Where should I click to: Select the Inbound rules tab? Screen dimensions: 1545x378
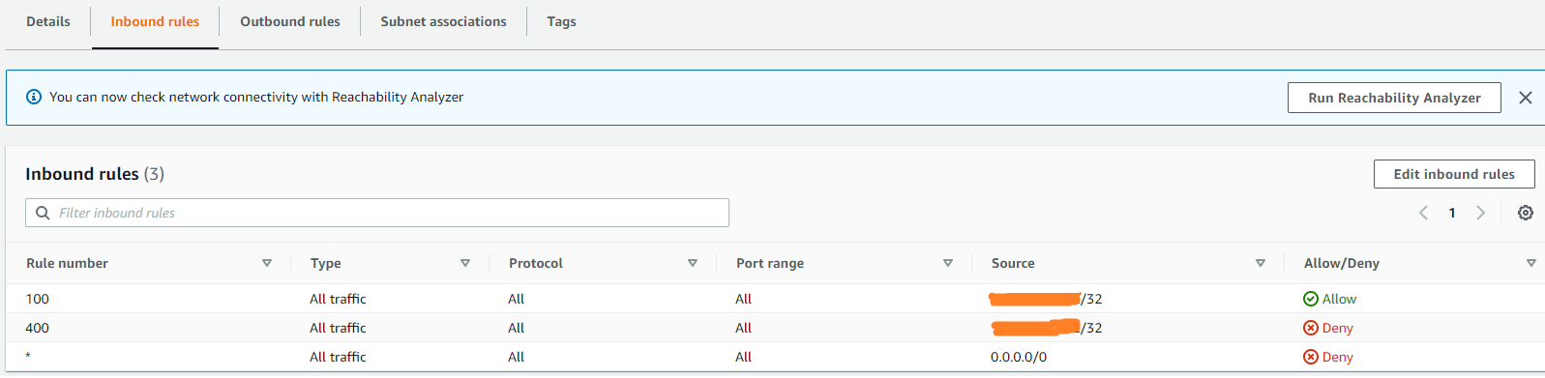pyautogui.click(x=155, y=21)
